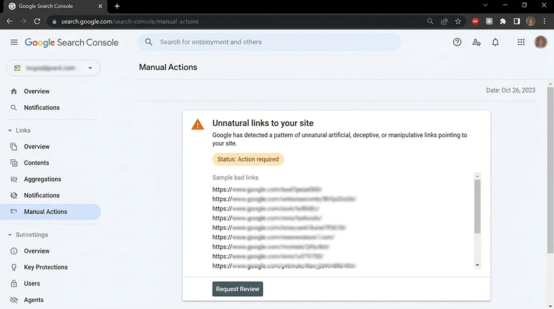Click the browser address bar URL
The width and height of the screenshot is (554, 309).
click(x=130, y=22)
